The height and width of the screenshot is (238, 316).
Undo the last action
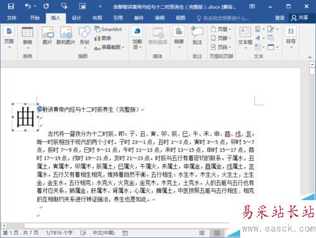click(x=28, y=6)
